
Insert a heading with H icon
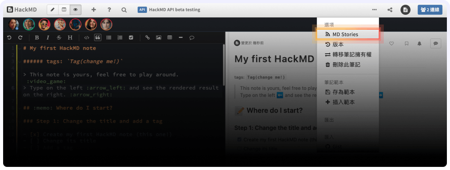point(70,37)
